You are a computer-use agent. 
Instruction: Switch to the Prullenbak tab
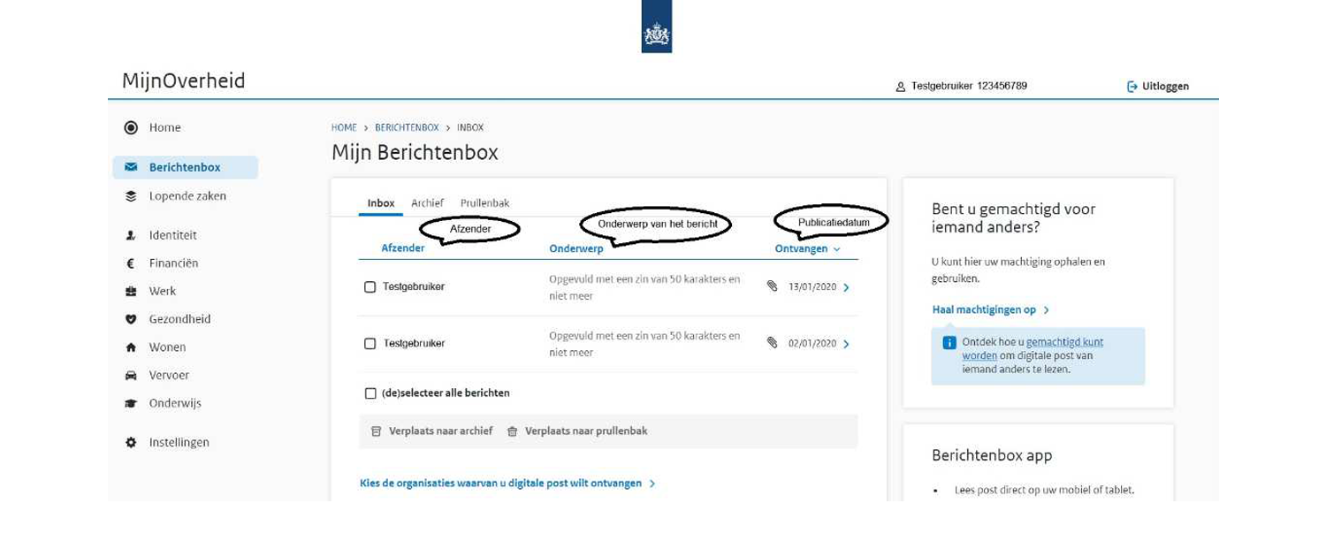(x=484, y=203)
